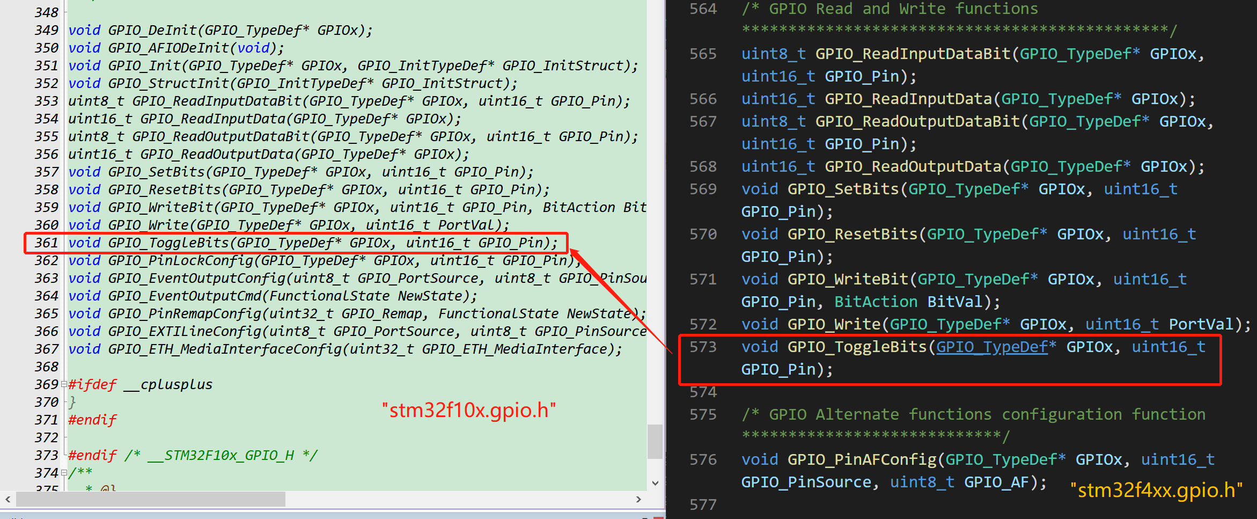Click the horizontal scrollbar right arrow in left editor

click(x=638, y=499)
